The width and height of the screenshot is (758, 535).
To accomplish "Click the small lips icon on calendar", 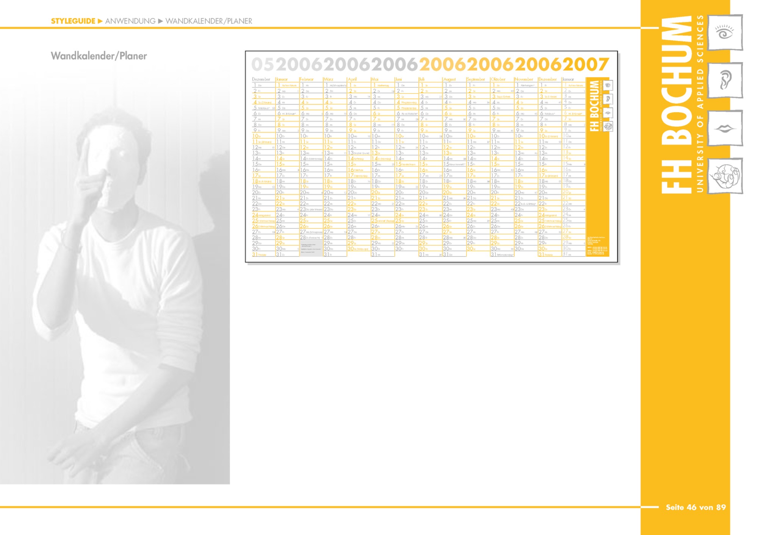I will pyautogui.click(x=608, y=113).
